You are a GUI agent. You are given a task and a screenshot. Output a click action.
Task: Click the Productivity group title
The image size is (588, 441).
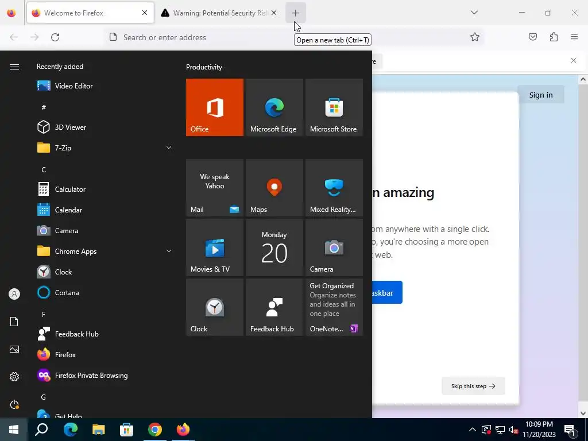pos(204,67)
